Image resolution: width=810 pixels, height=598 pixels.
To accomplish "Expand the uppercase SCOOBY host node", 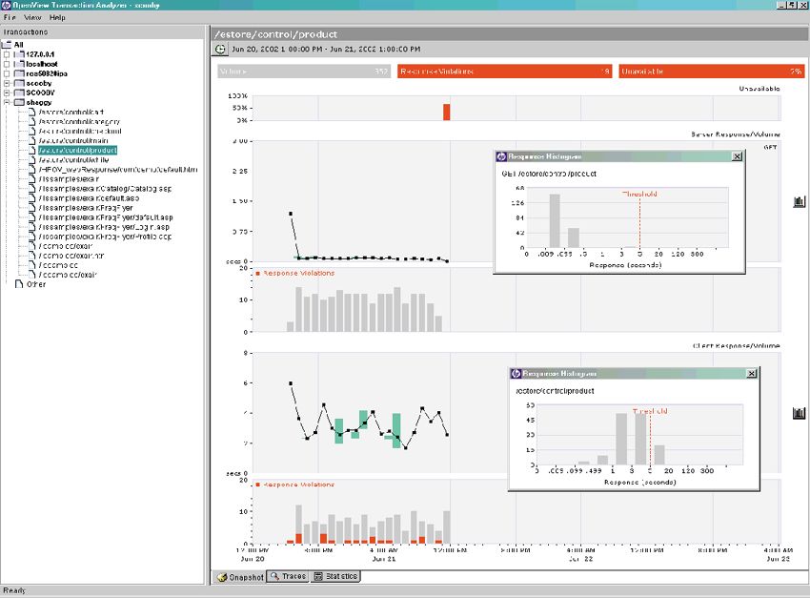I will (x=7, y=93).
